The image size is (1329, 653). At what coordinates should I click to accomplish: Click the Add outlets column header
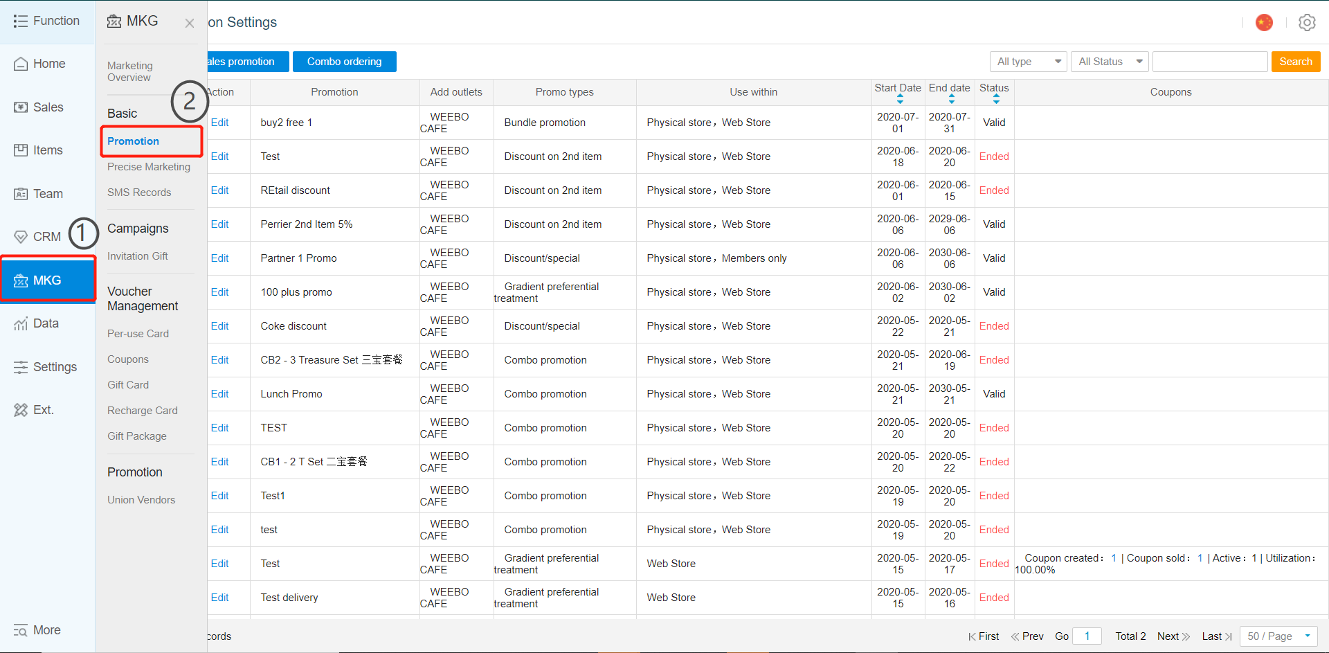pyautogui.click(x=456, y=92)
